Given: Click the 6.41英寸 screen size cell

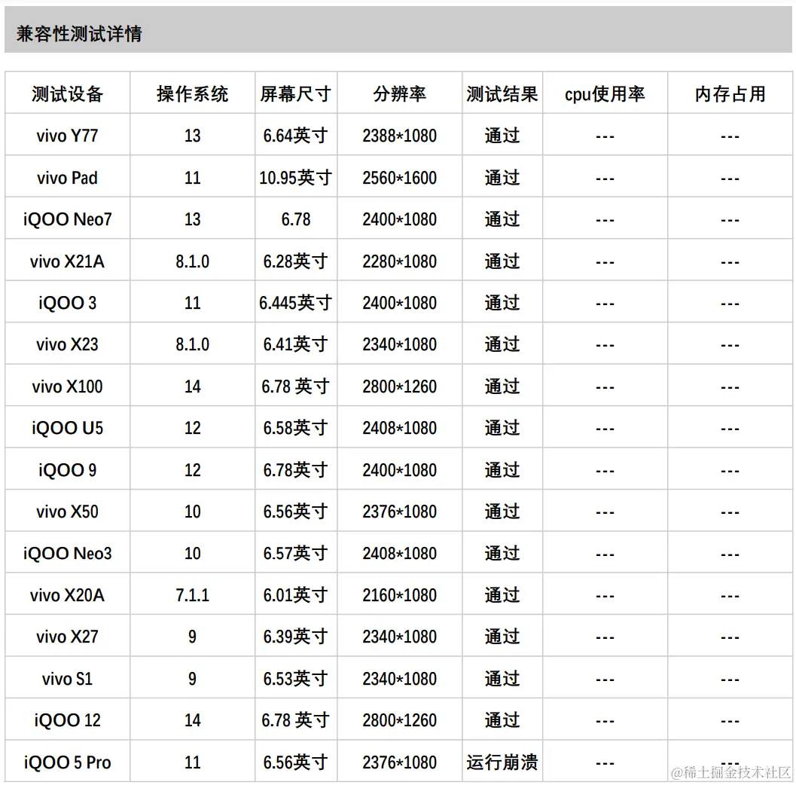Looking at the screenshot, I should point(296,344).
